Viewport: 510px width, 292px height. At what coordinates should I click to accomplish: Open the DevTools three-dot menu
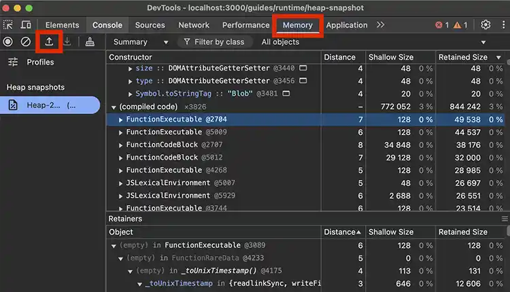[502, 25]
